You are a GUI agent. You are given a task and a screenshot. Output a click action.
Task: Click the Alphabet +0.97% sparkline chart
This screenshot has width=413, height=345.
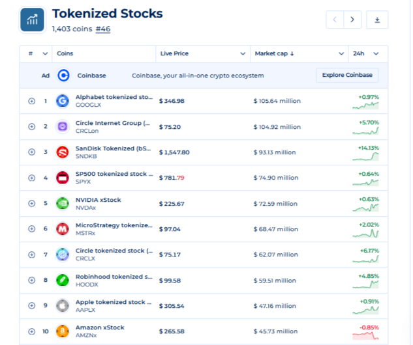(x=365, y=105)
